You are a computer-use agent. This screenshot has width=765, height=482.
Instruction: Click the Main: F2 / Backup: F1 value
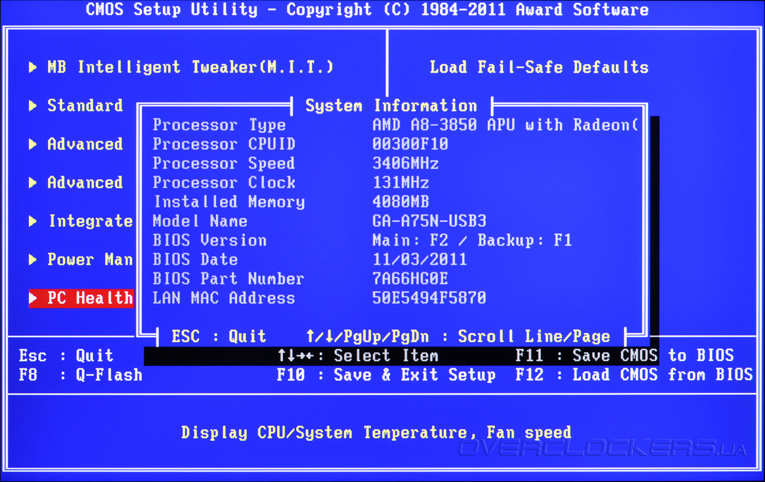472,241
